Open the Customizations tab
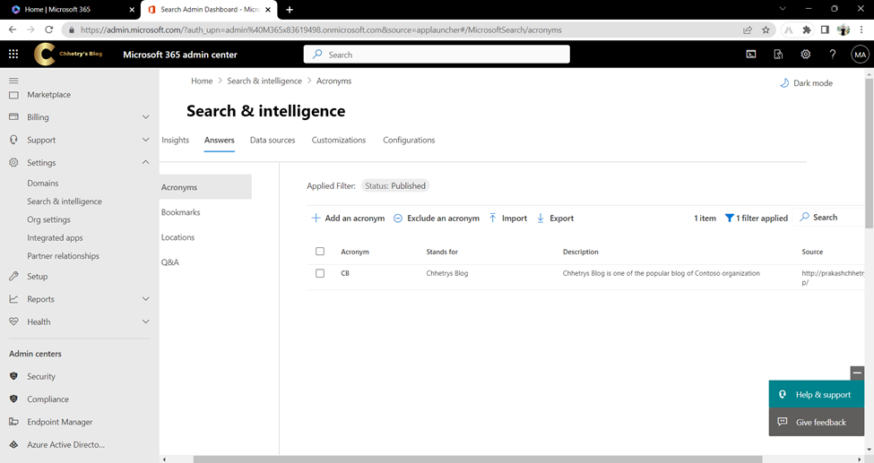This screenshot has height=463, width=874. click(x=339, y=140)
